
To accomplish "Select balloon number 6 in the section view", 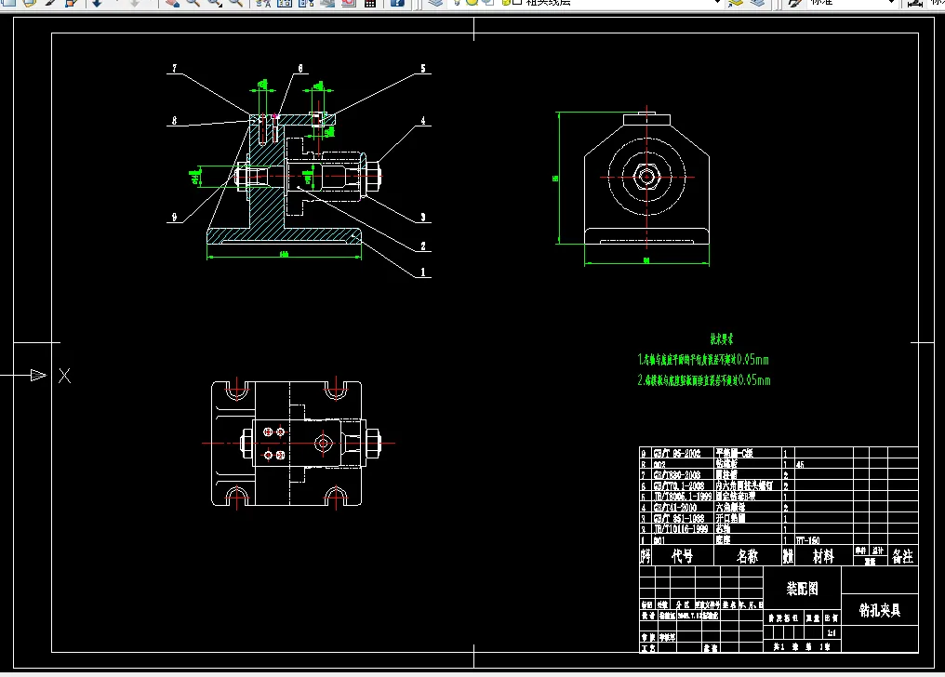I will 300,69.
